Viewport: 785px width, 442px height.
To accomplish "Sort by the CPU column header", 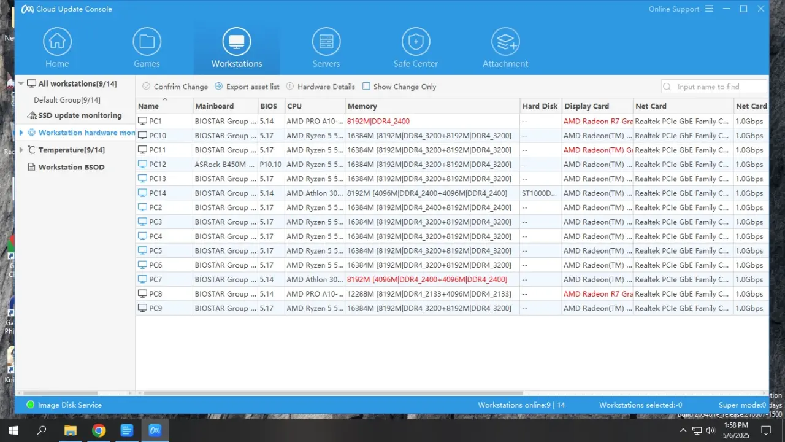I will tap(315, 106).
